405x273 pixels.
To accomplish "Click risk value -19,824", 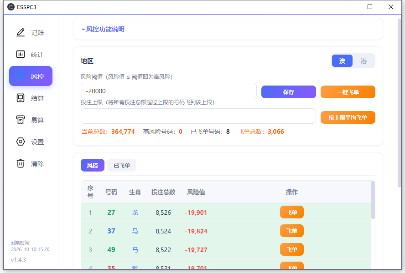I will click(196, 231).
